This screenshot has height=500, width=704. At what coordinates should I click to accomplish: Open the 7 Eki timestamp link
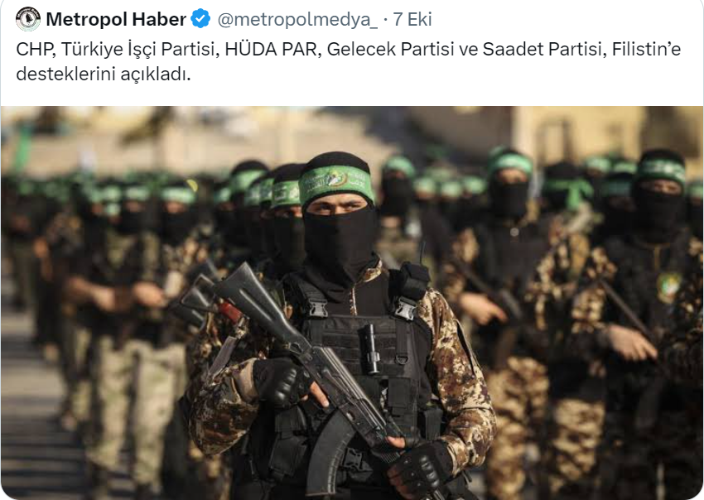[412, 19]
